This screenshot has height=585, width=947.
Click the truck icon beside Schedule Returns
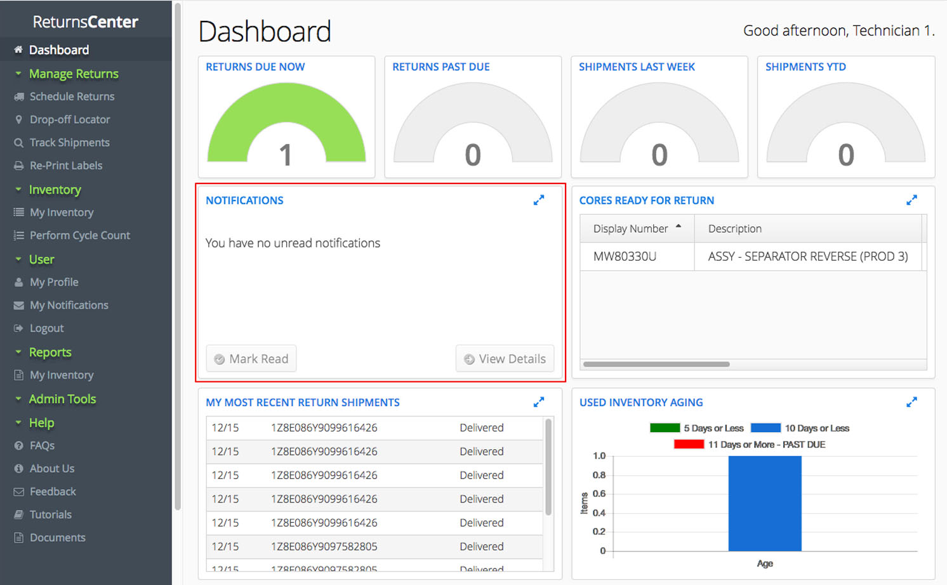[x=19, y=96]
